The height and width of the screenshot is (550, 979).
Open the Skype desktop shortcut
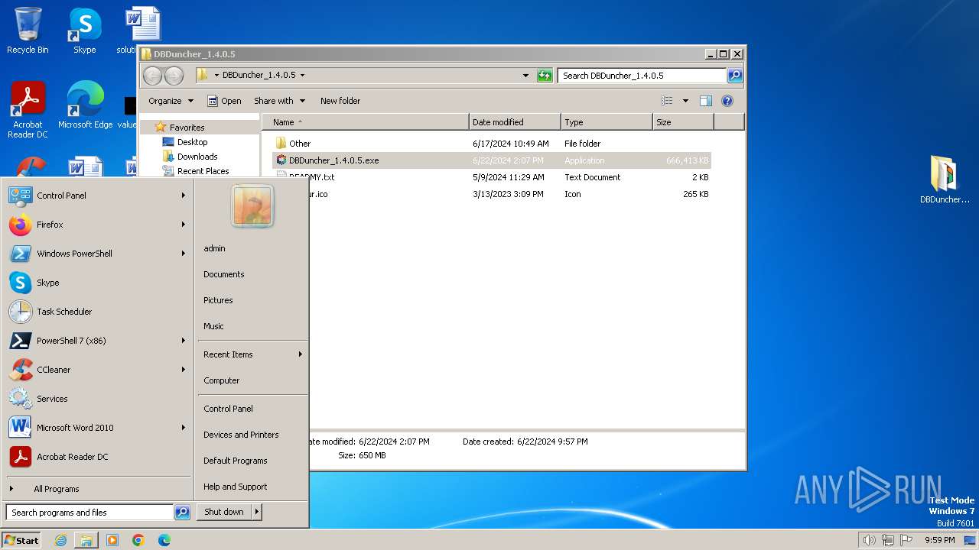[x=84, y=31]
